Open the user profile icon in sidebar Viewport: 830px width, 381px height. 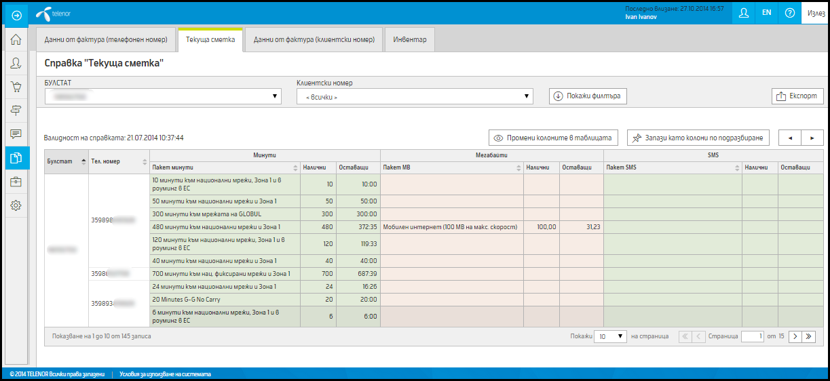(x=16, y=63)
